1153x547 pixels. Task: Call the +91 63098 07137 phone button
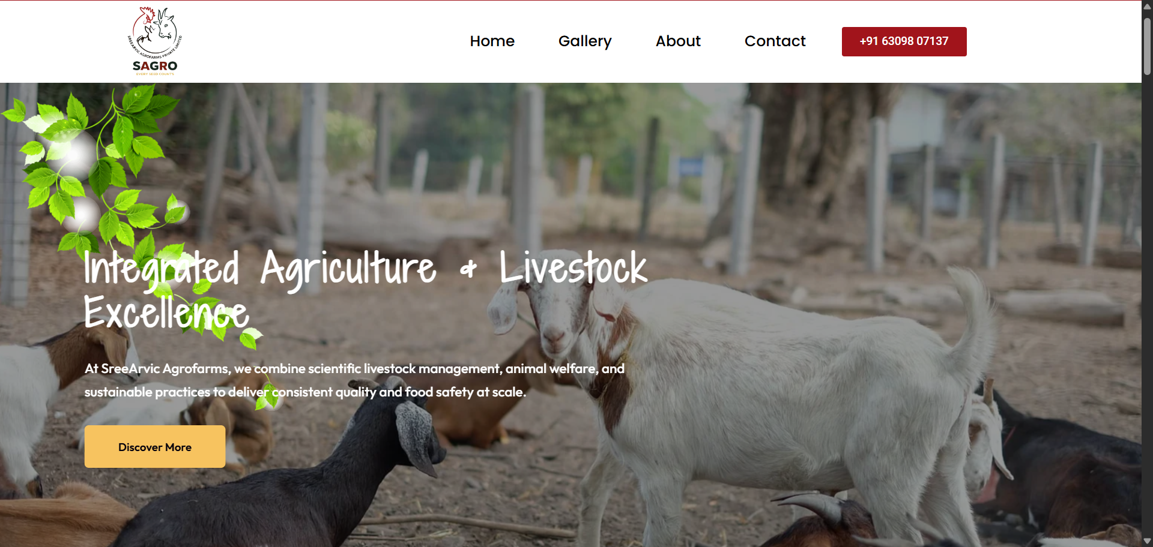tap(904, 41)
